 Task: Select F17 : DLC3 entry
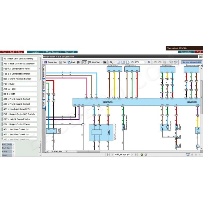click(x=19, y=84)
